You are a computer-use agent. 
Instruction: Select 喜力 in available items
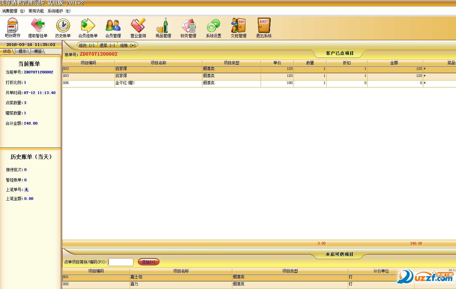[181, 284]
